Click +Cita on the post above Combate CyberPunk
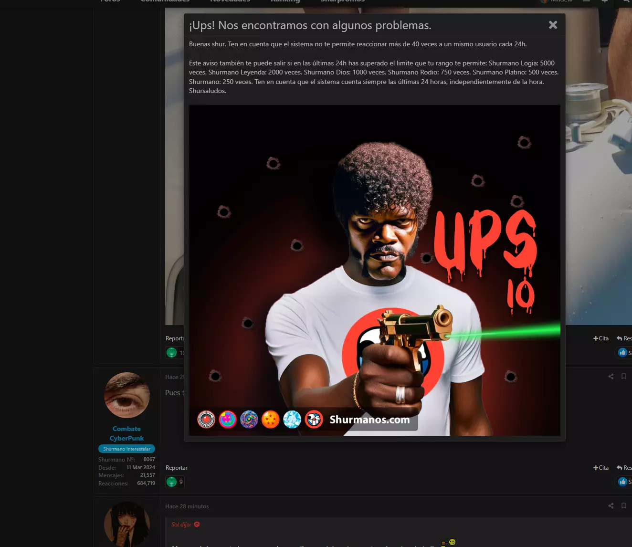 coord(601,338)
